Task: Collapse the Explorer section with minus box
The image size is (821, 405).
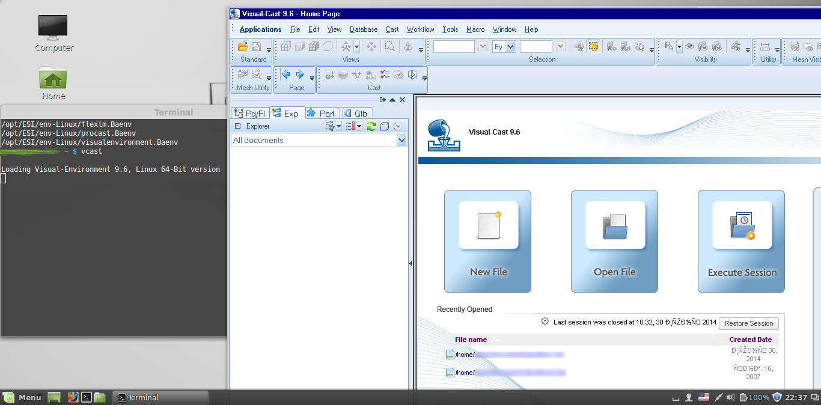Action: (237, 126)
